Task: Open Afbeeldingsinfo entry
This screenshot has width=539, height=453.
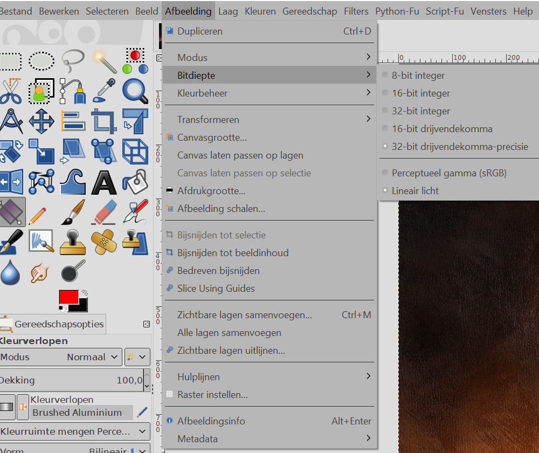Action: [269, 421]
